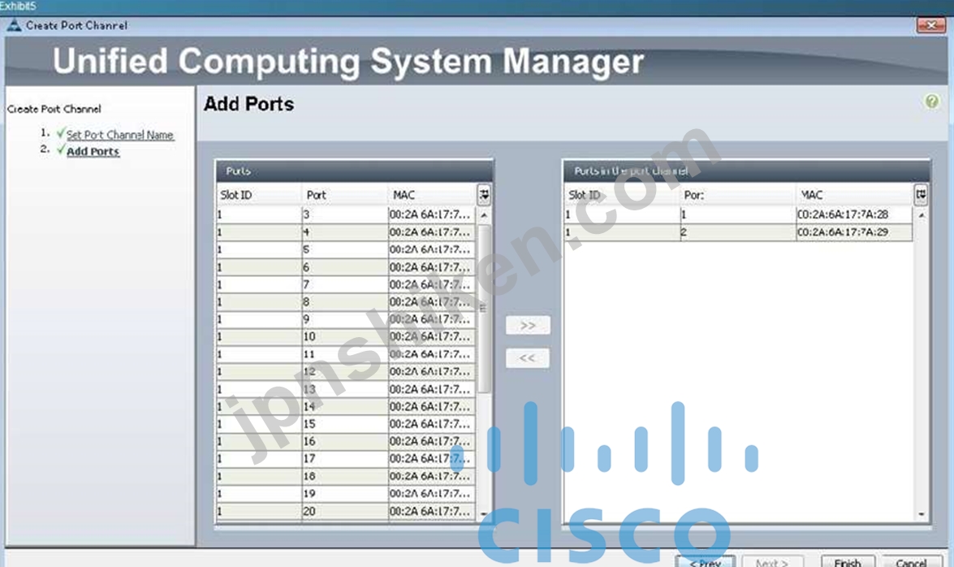Screen dimensions: 954x567
Task: Sort Ports table by Slot ID
Action: tap(258, 195)
